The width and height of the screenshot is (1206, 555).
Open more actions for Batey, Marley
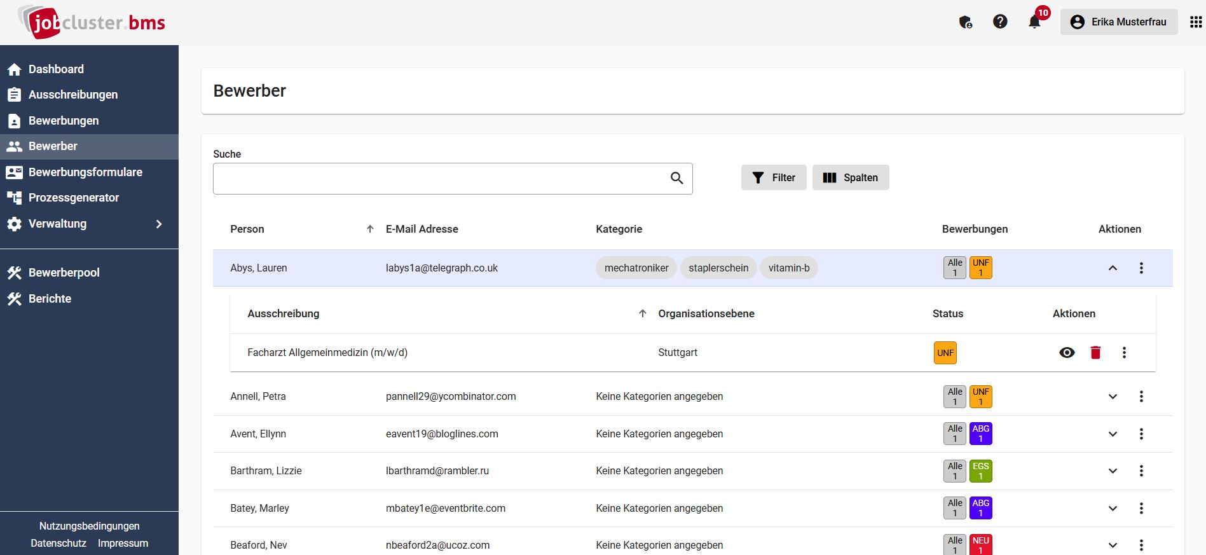pos(1141,508)
